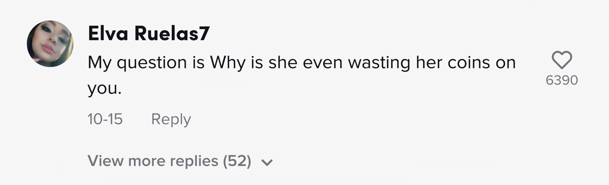
Task: Click the second line of comment reading "you."
Action: 104,89
